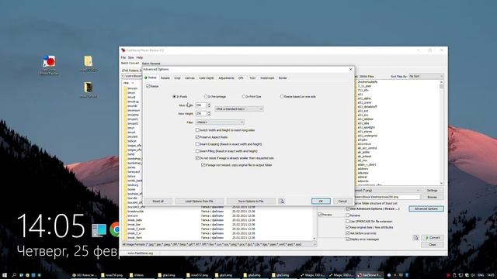Click the ENG language indicator in system tray
The image size is (497, 279).
pos(481,275)
